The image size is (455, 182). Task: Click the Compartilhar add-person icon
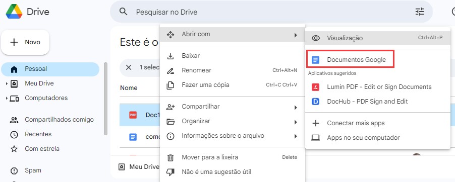pos(170,107)
